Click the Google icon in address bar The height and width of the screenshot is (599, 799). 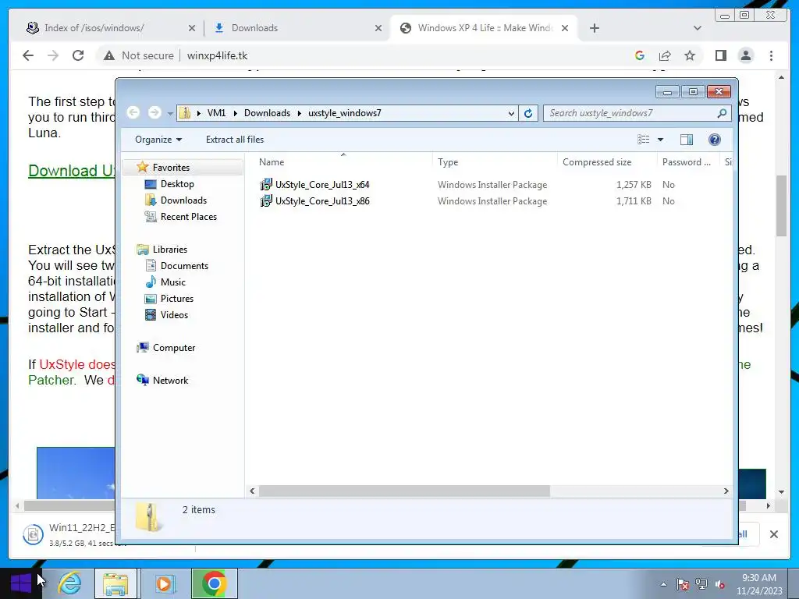pos(640,55)
